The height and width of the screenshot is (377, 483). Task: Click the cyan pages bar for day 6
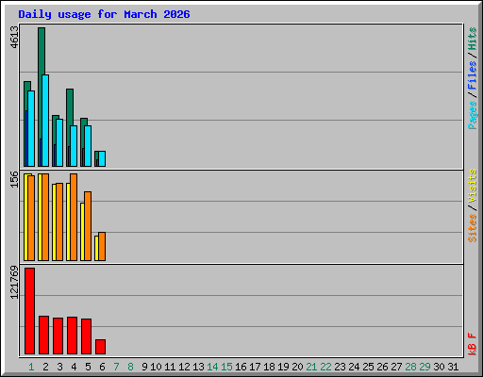coord(102,158)
